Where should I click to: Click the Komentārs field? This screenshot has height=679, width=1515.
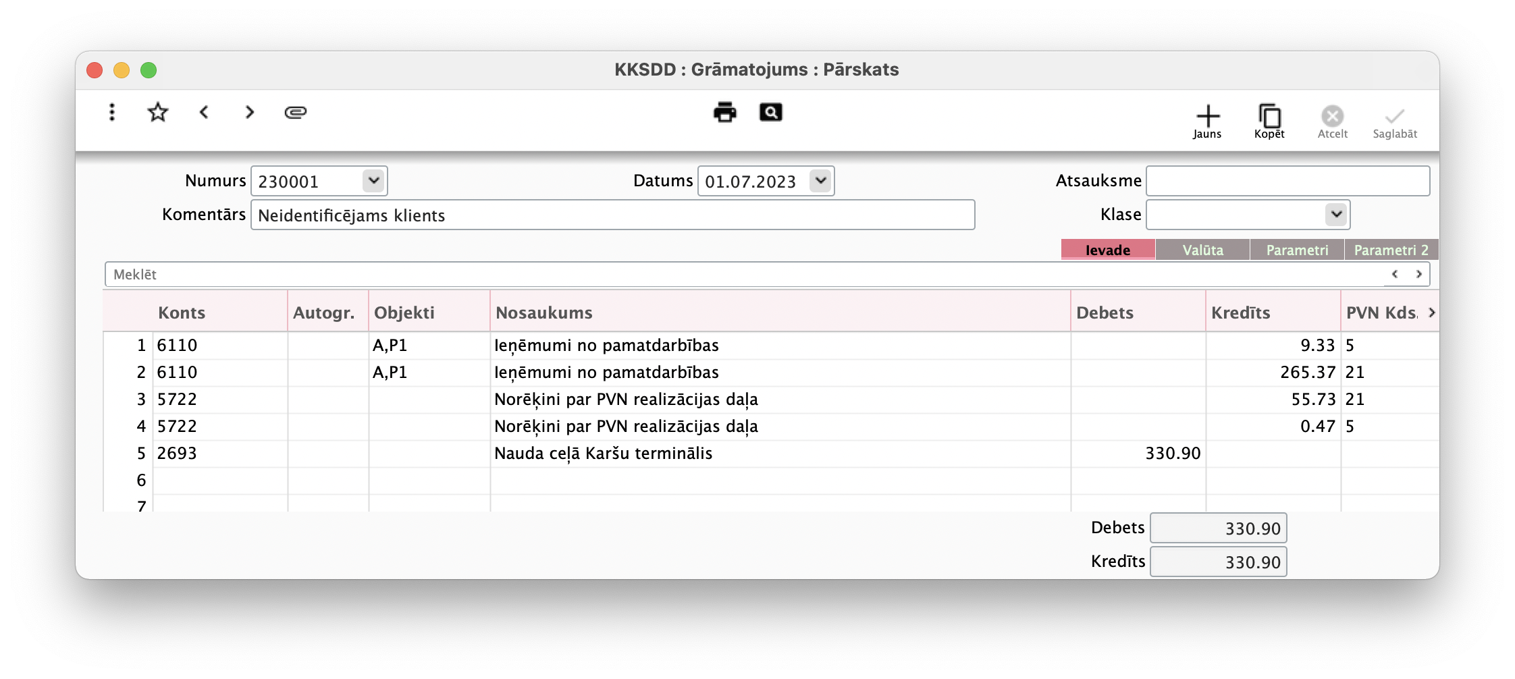612,215
